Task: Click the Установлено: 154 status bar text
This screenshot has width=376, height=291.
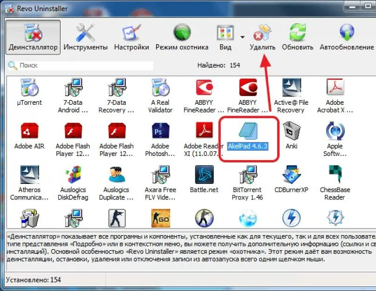Action: 34,280
